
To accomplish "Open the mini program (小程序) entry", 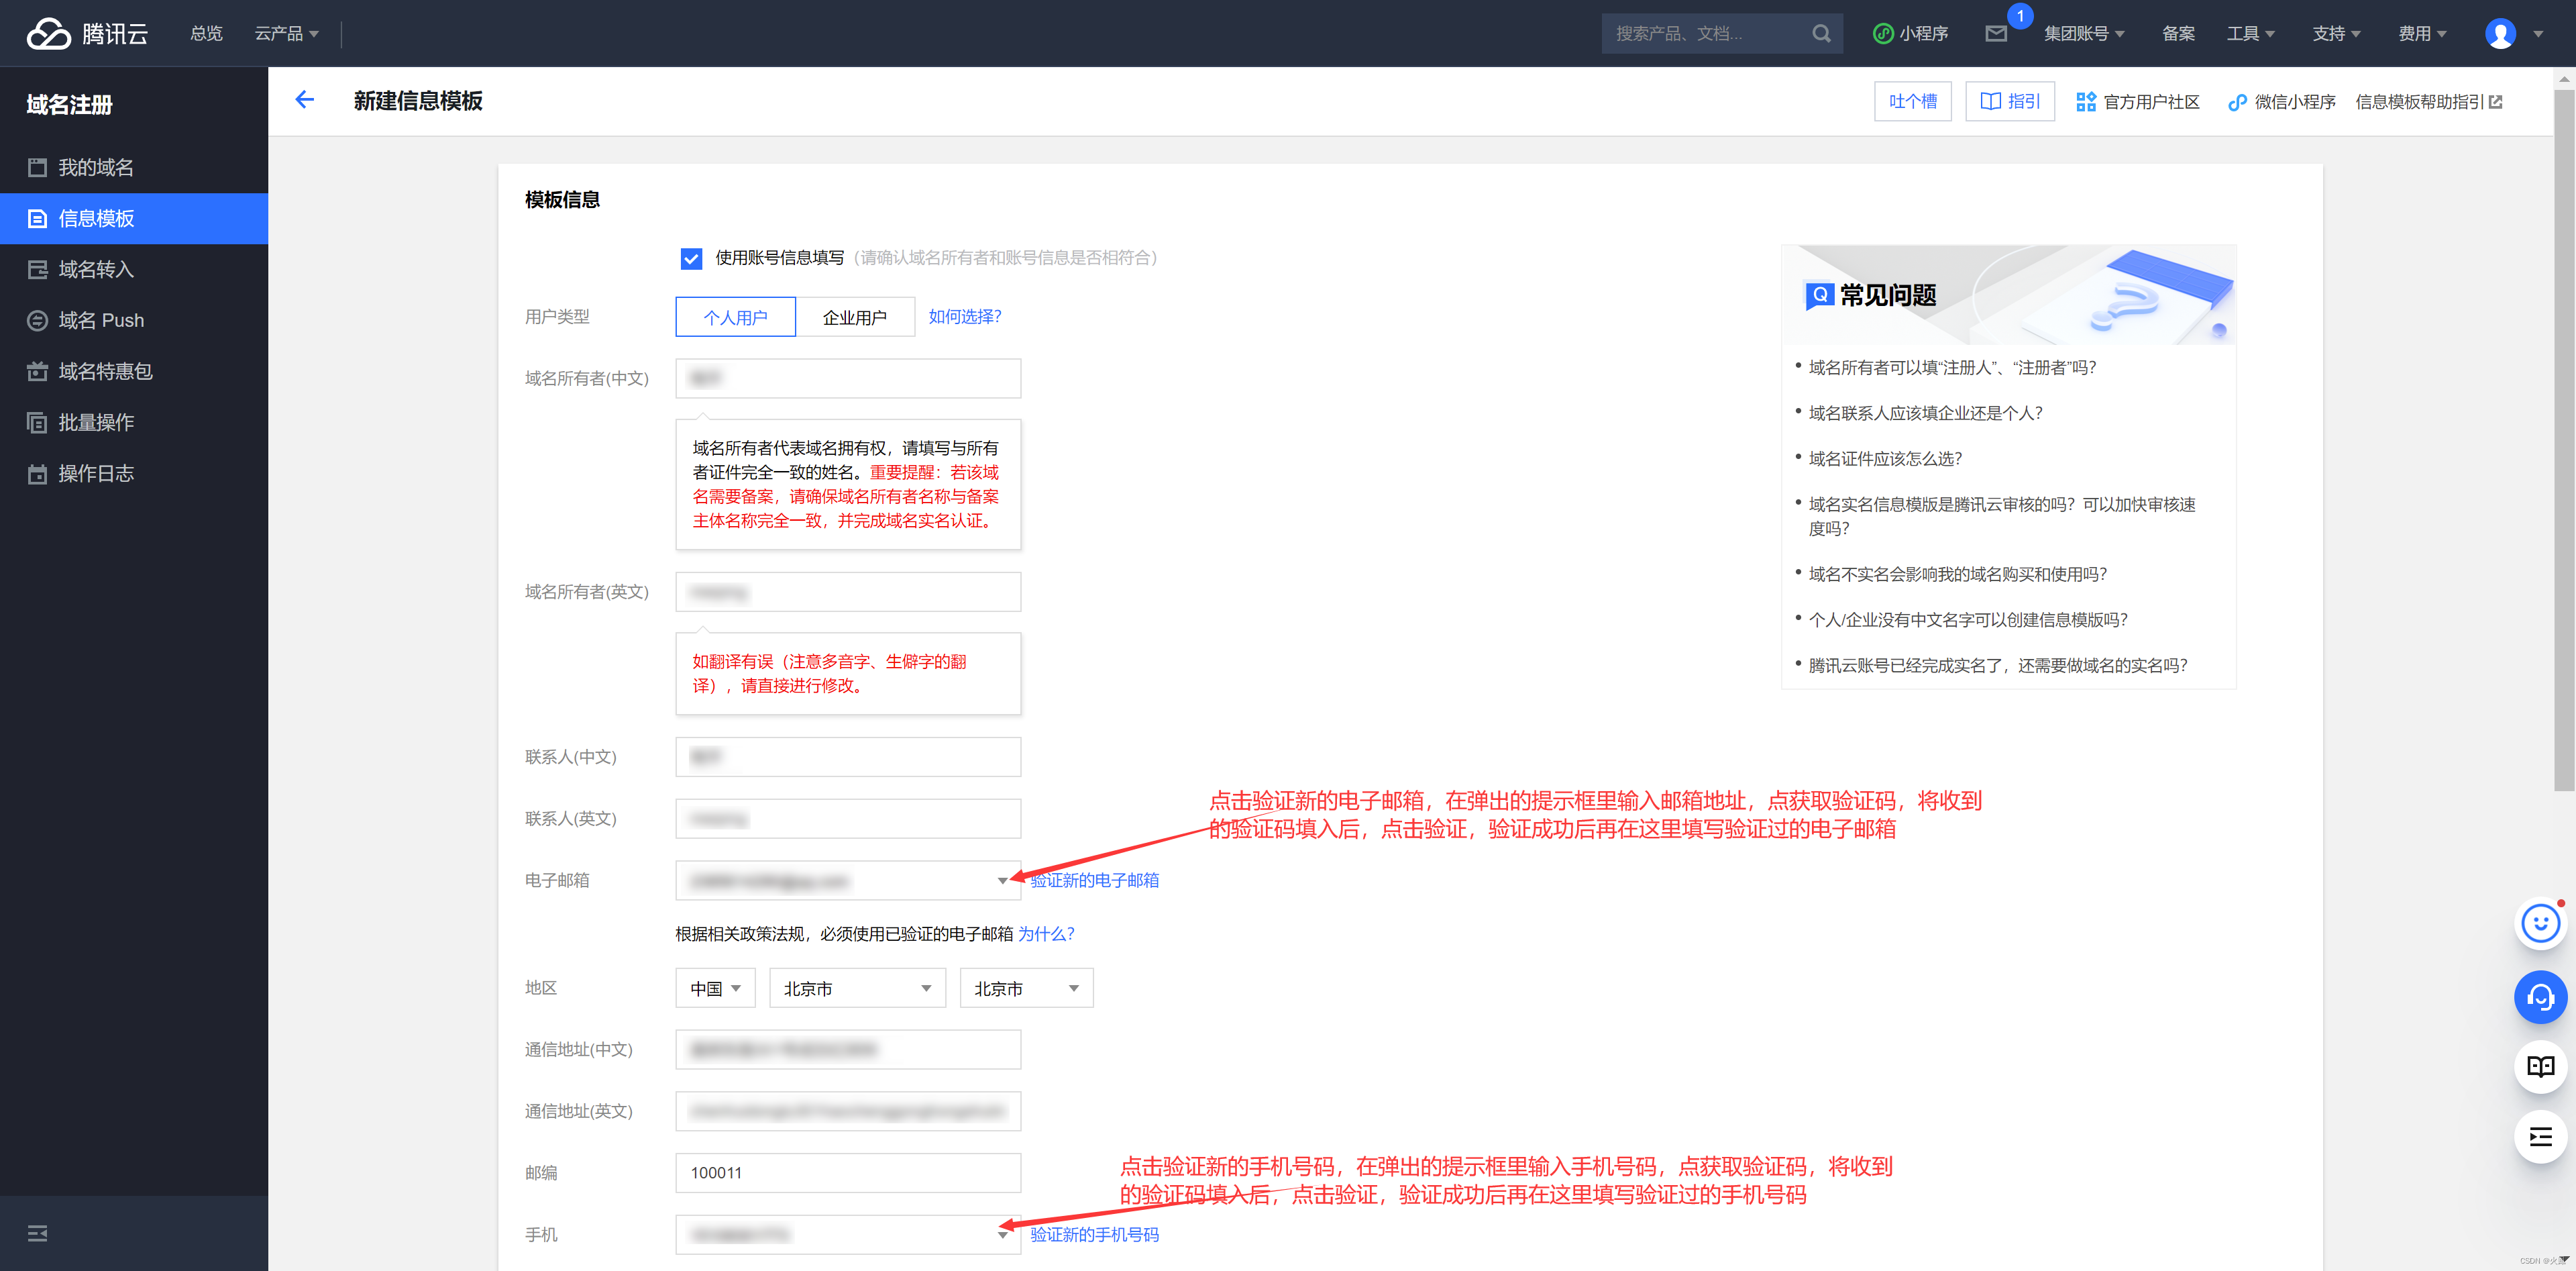I will [x=1910, y=33].
